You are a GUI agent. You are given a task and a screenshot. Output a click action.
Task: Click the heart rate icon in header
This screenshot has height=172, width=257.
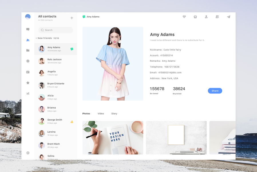pyautogui.click(x=184, y=17)
